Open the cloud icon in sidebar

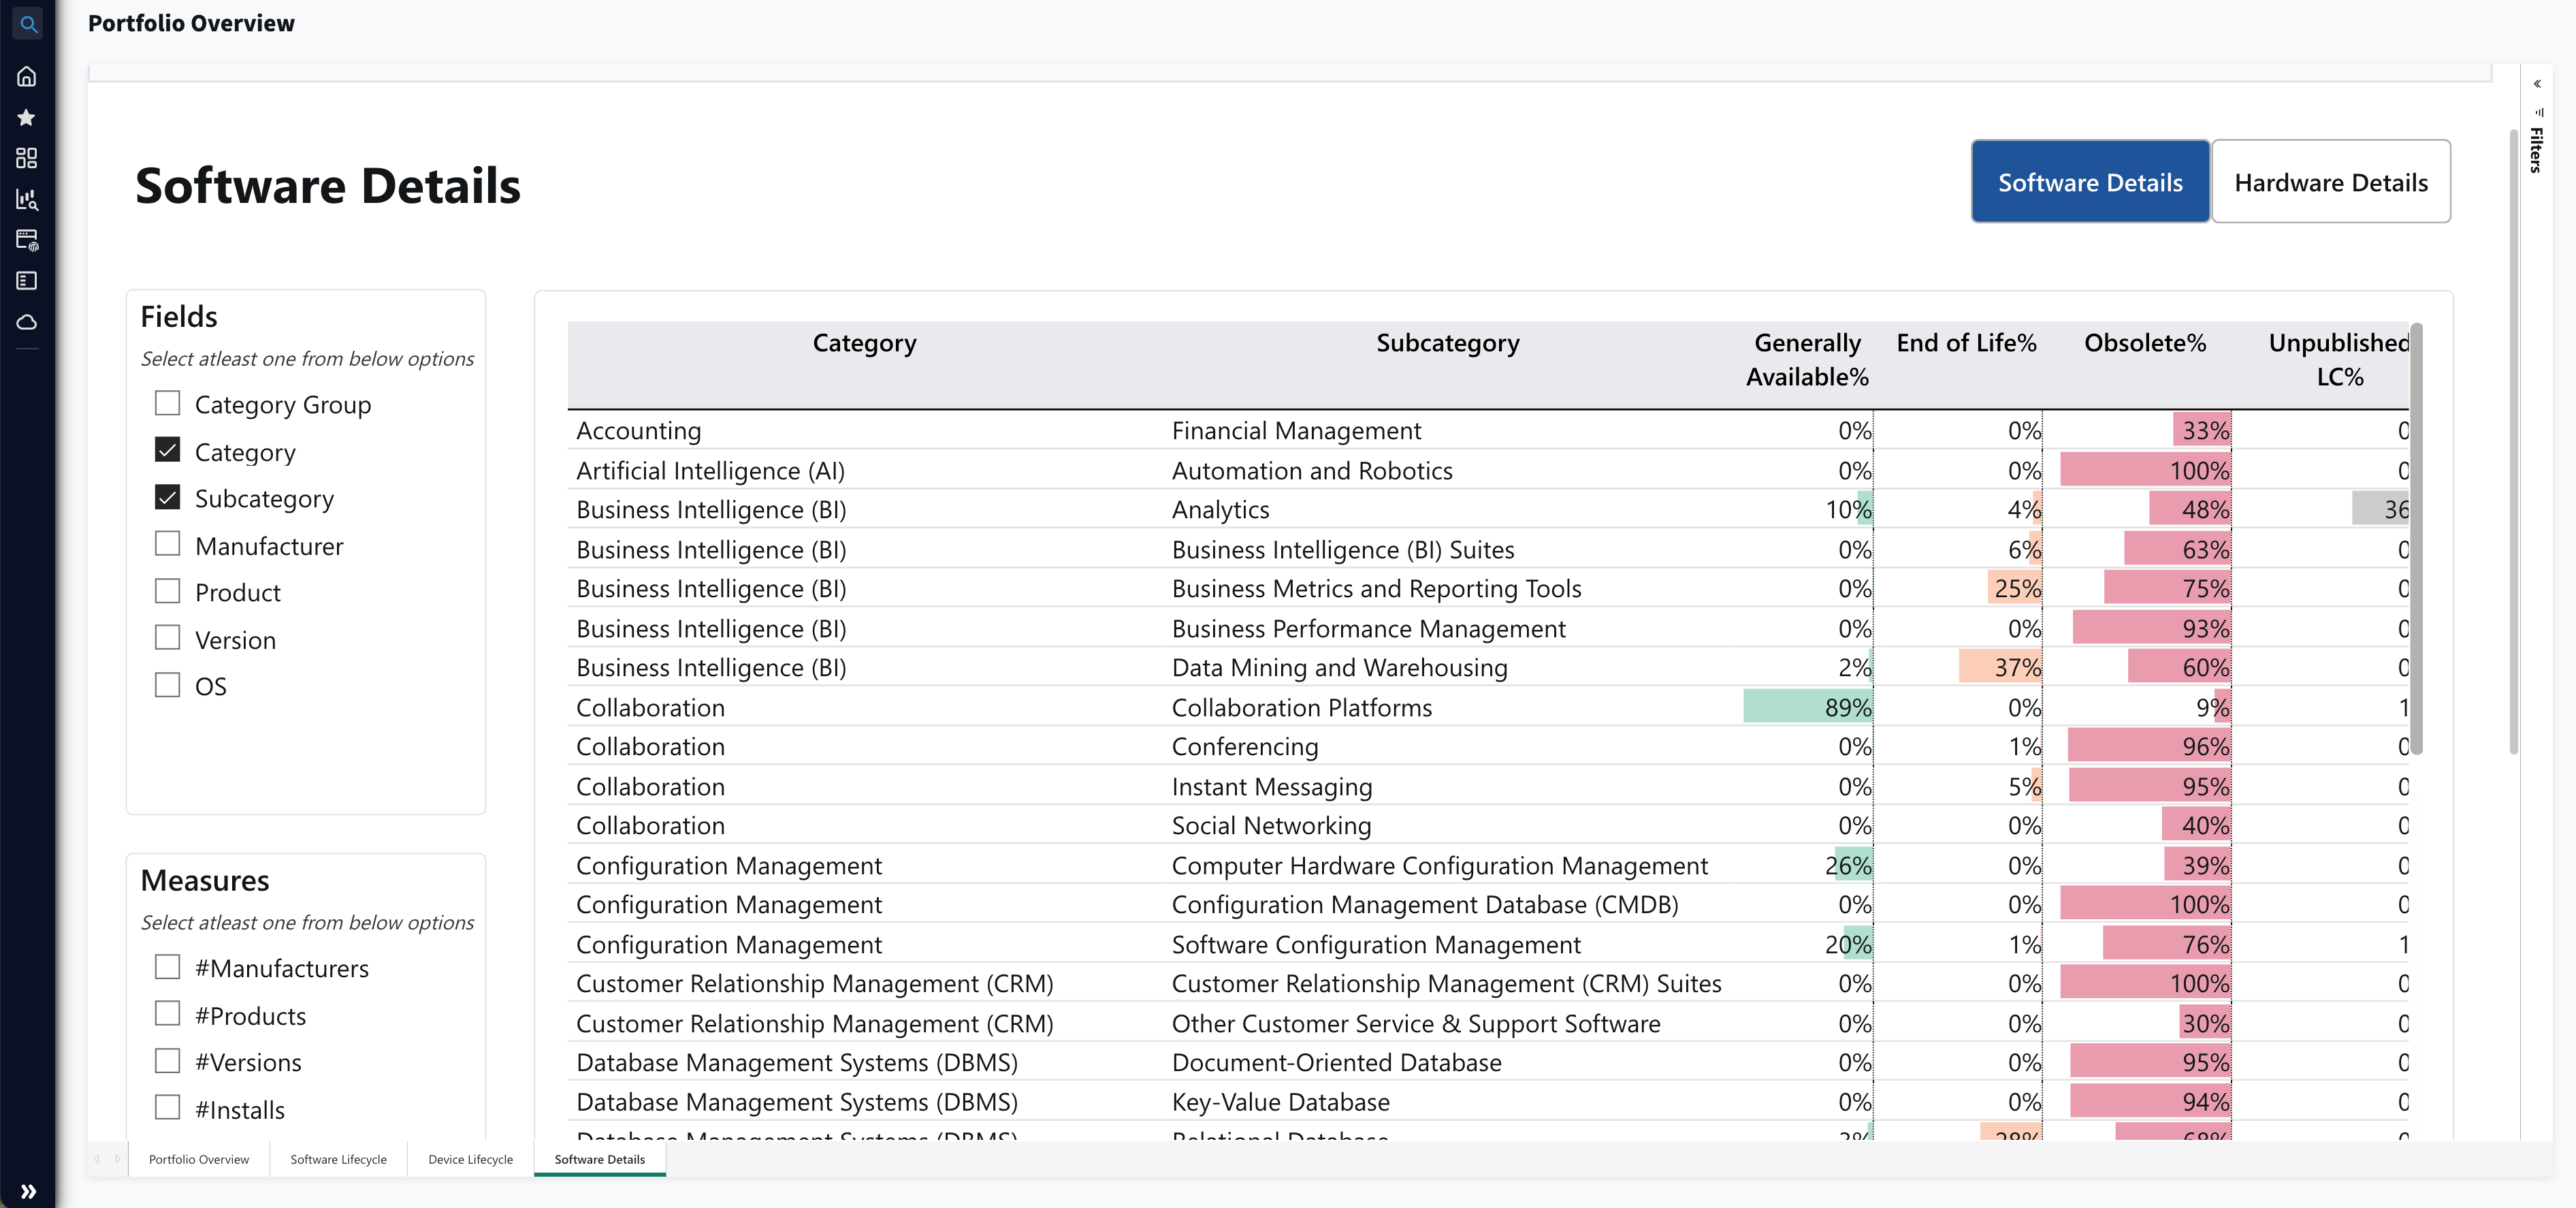tap(27, 322)
